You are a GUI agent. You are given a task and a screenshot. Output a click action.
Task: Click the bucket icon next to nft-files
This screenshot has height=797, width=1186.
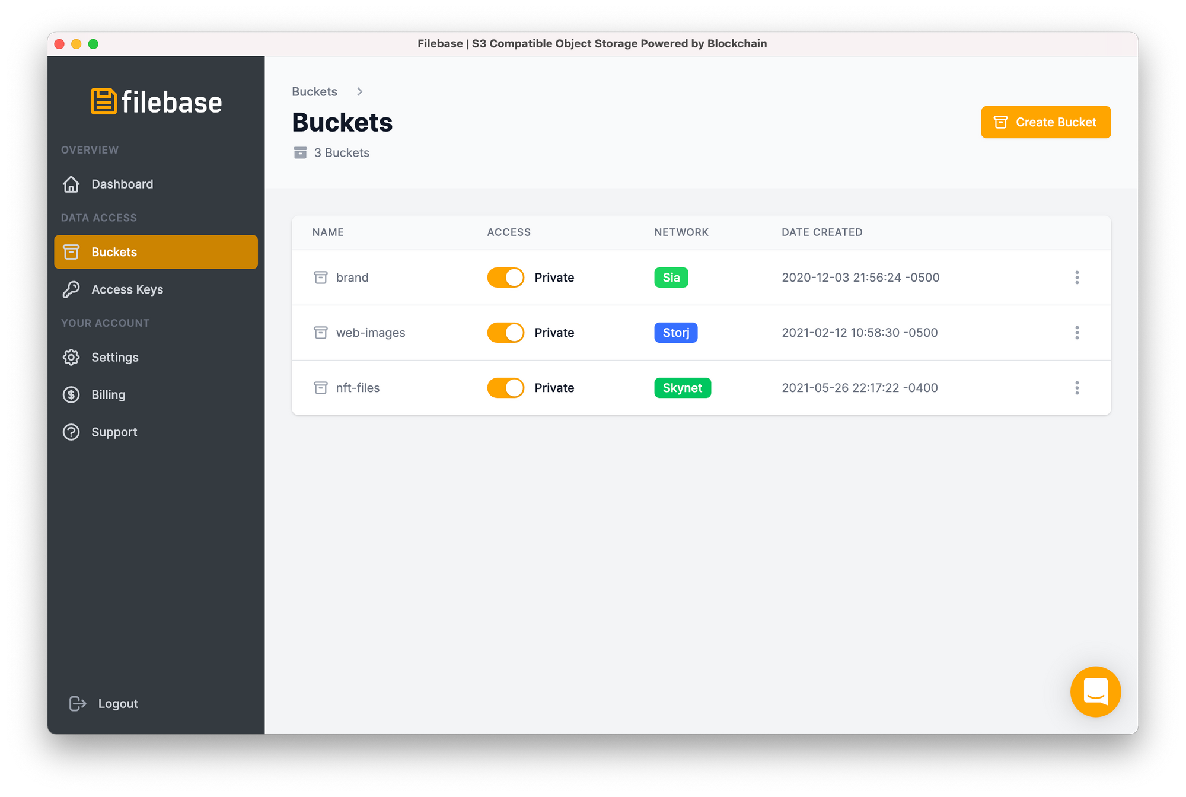coord(321,388)
